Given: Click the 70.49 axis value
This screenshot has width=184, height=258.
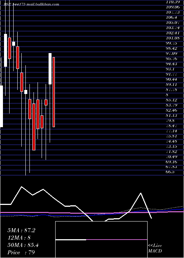Looking at the screenshot, I should (171, 157).
